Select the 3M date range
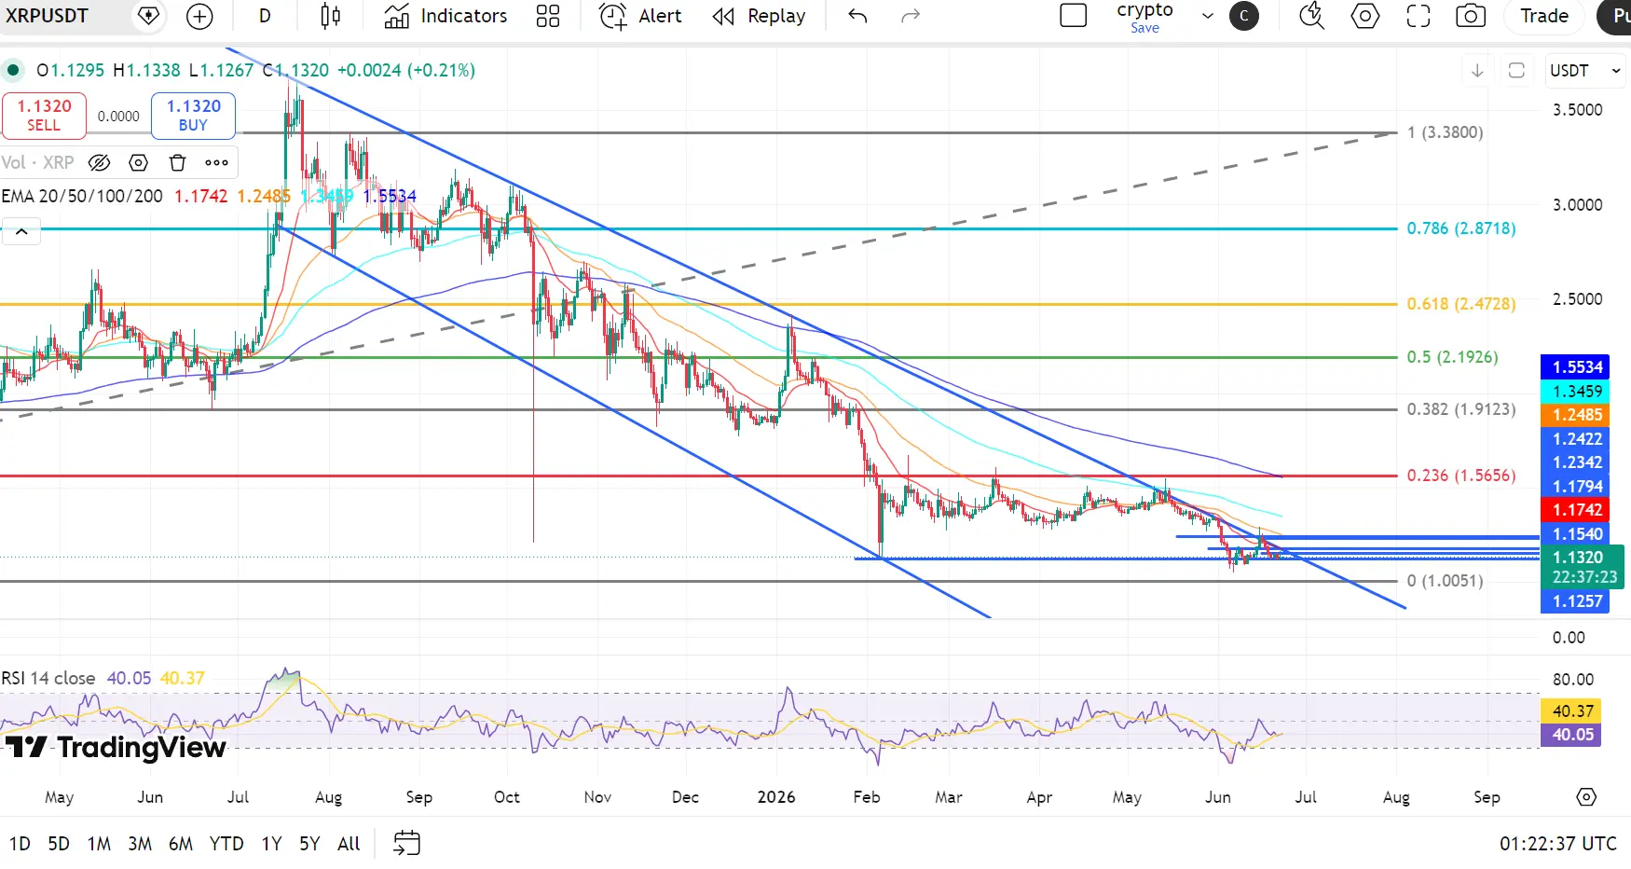 [x=140, y=844]
